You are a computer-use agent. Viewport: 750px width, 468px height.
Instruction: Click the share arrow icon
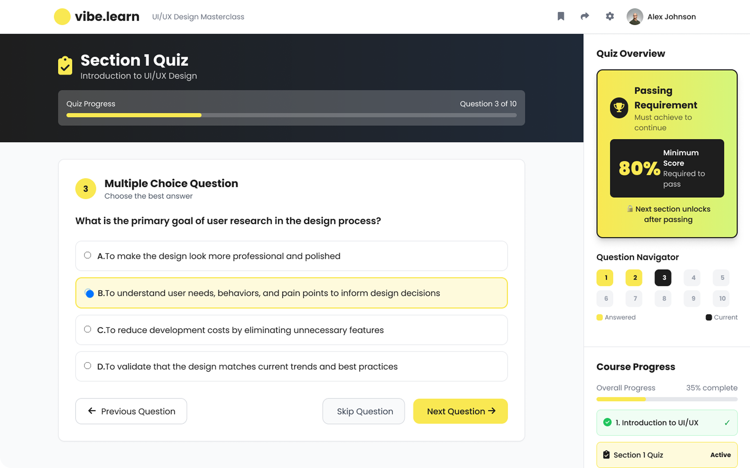[584, 16]
